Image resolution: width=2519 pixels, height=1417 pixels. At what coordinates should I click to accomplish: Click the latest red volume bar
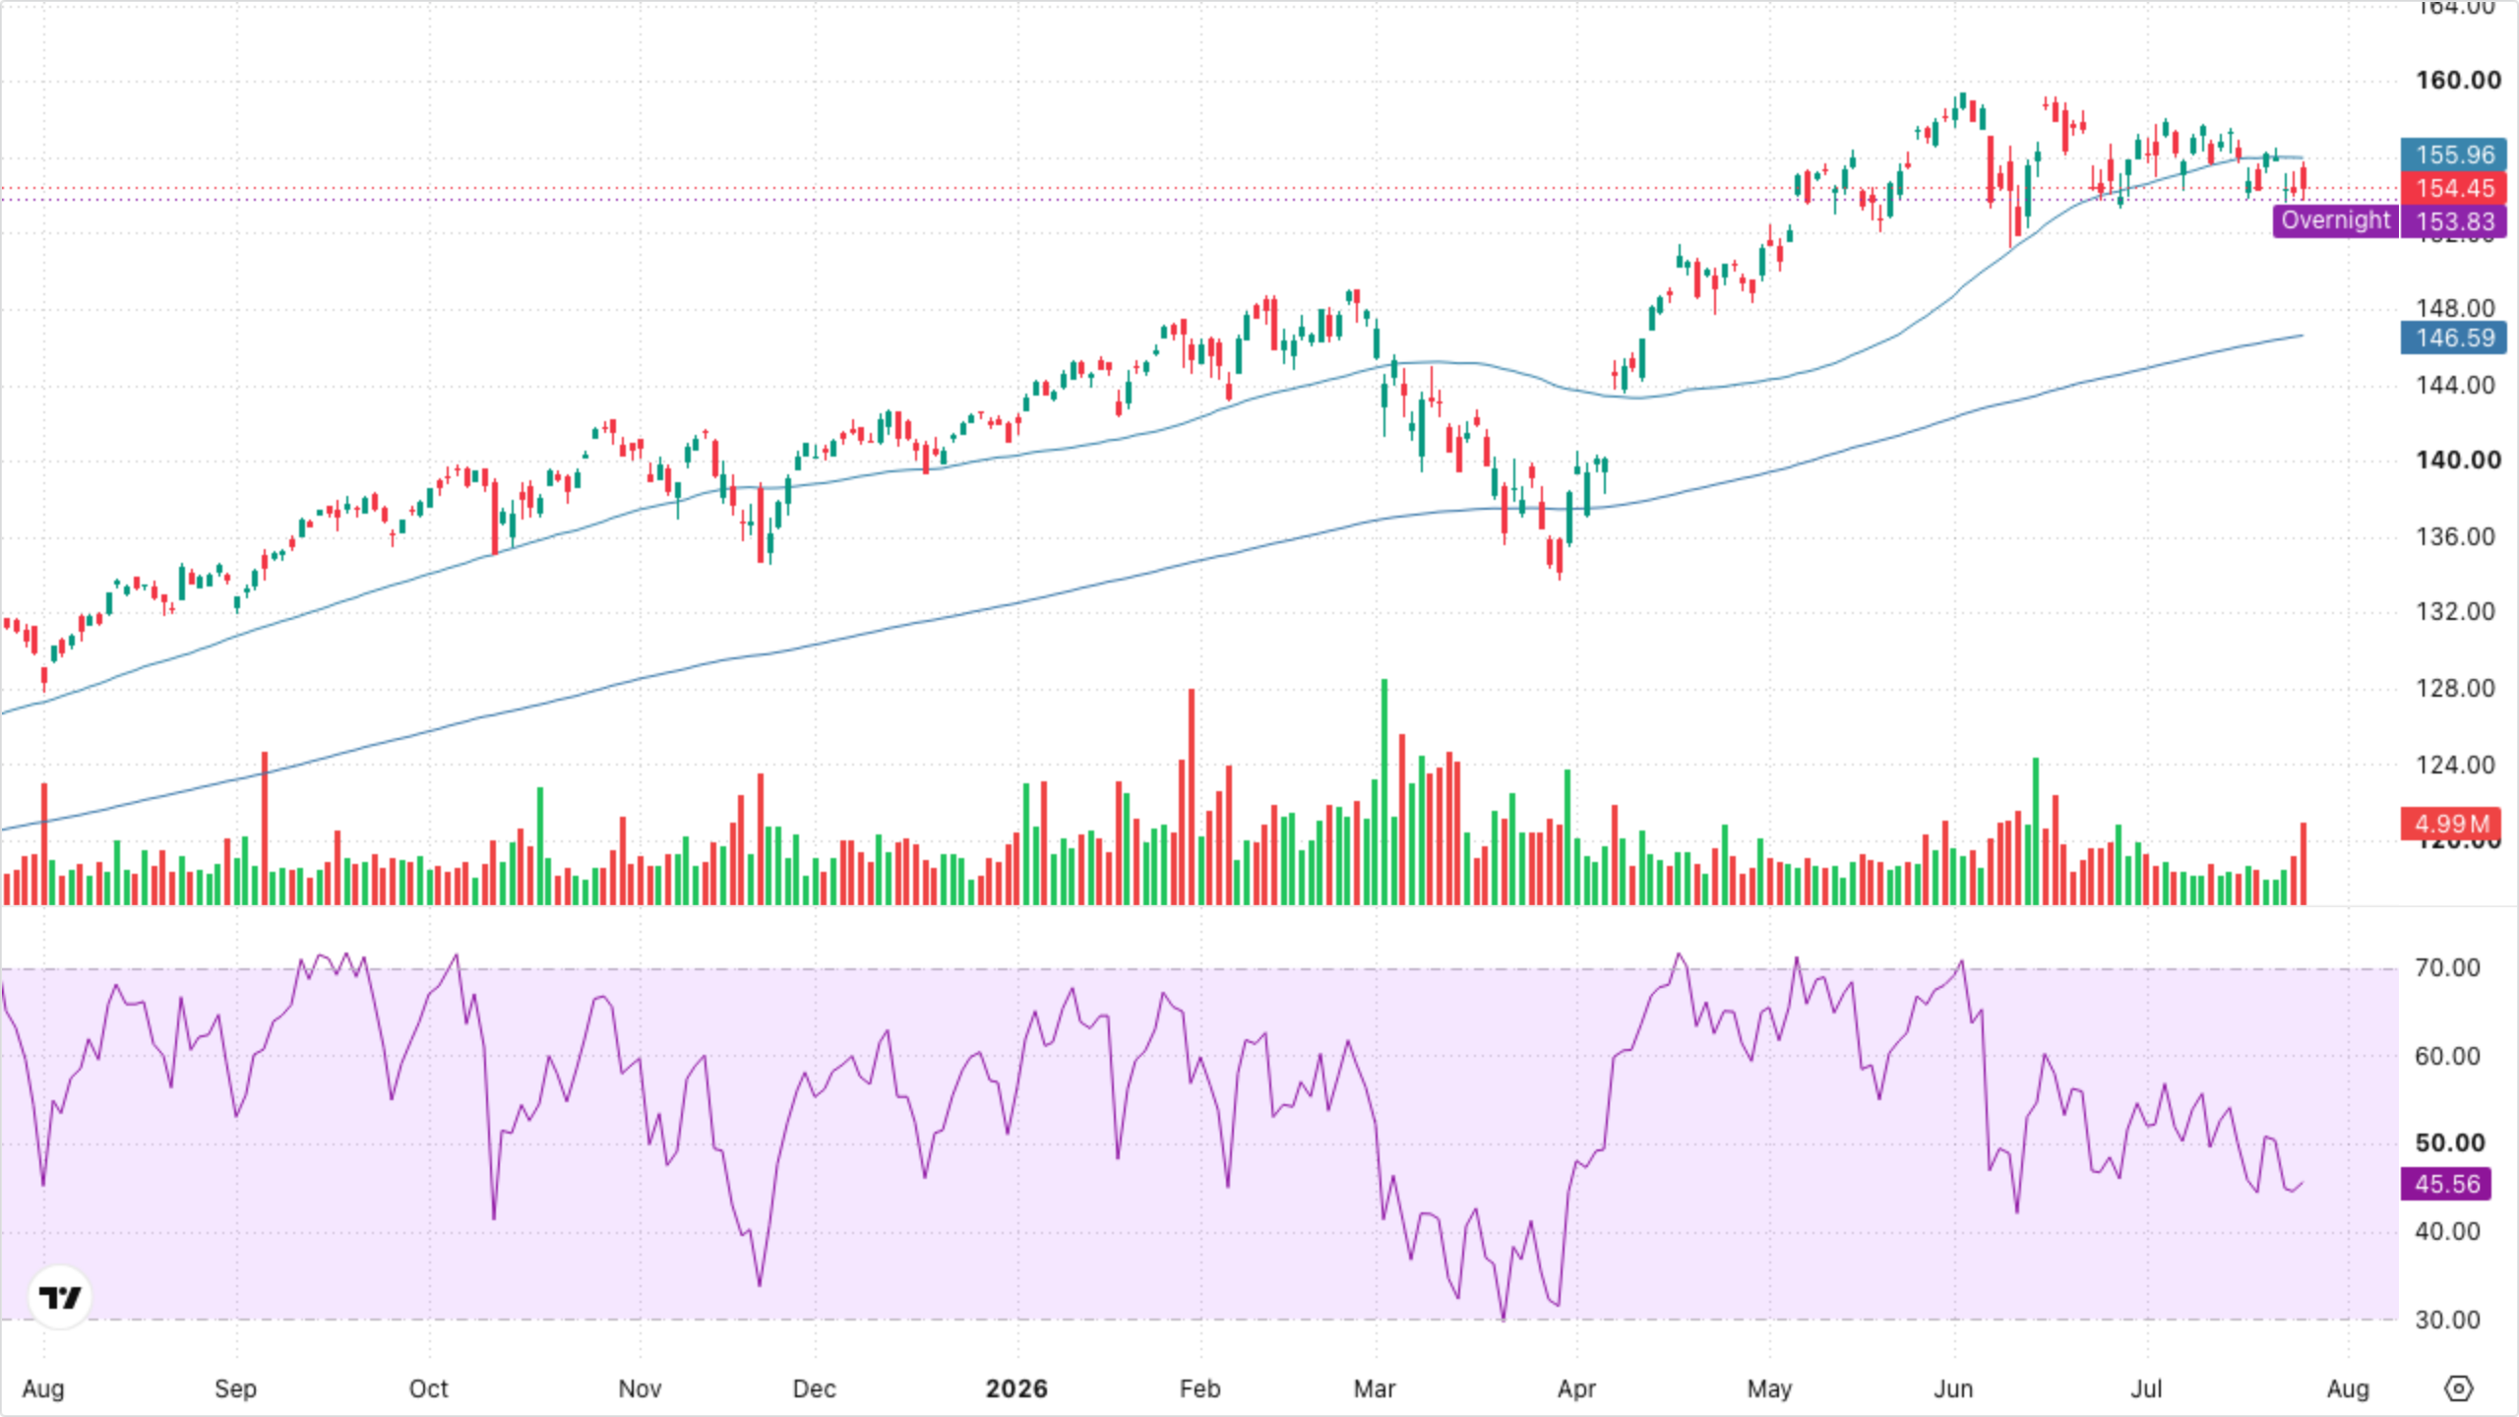[x=2304, y=864]
